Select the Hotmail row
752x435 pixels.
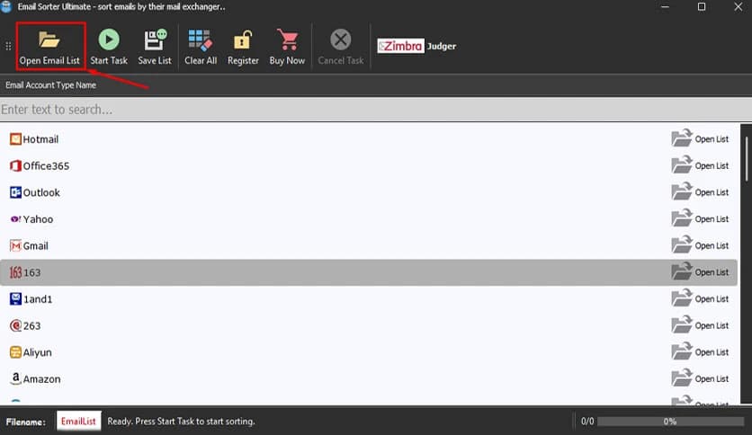(x=368, y=139)
